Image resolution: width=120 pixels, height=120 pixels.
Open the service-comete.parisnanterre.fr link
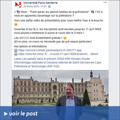pos(50,50)
